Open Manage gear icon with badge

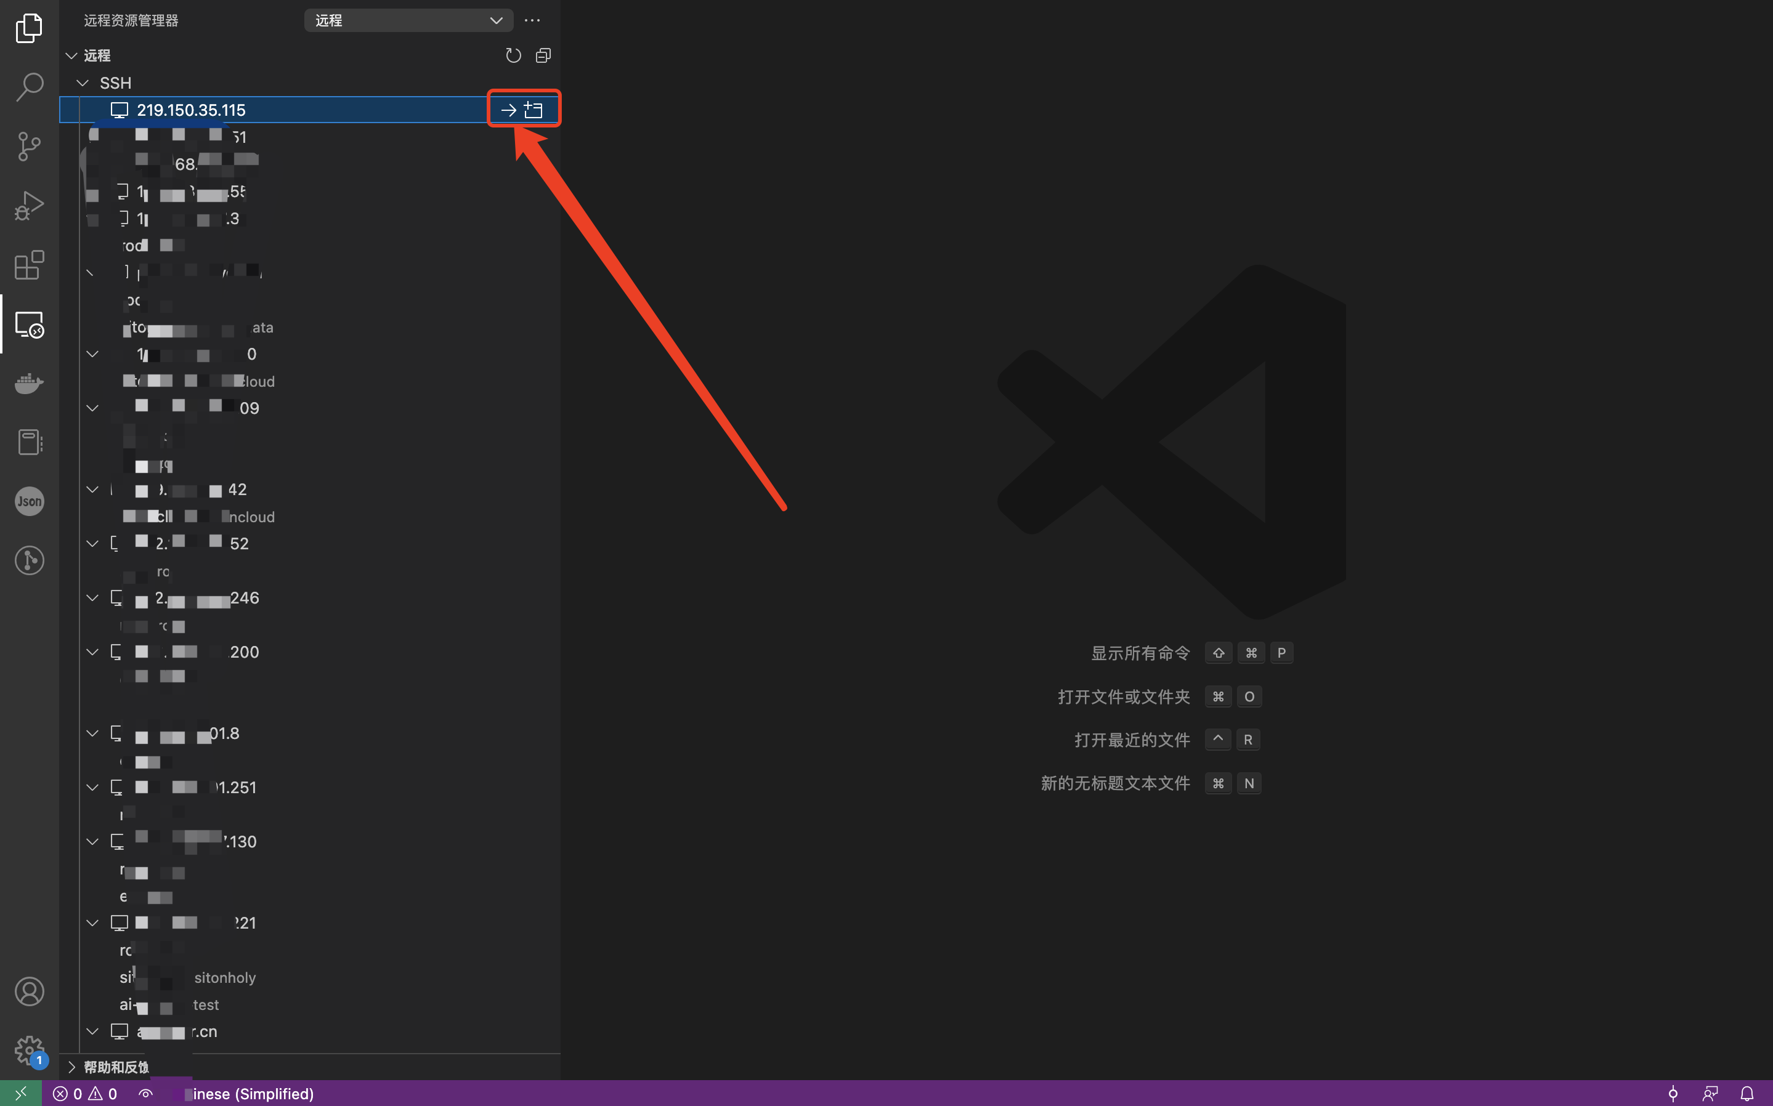30,1051
